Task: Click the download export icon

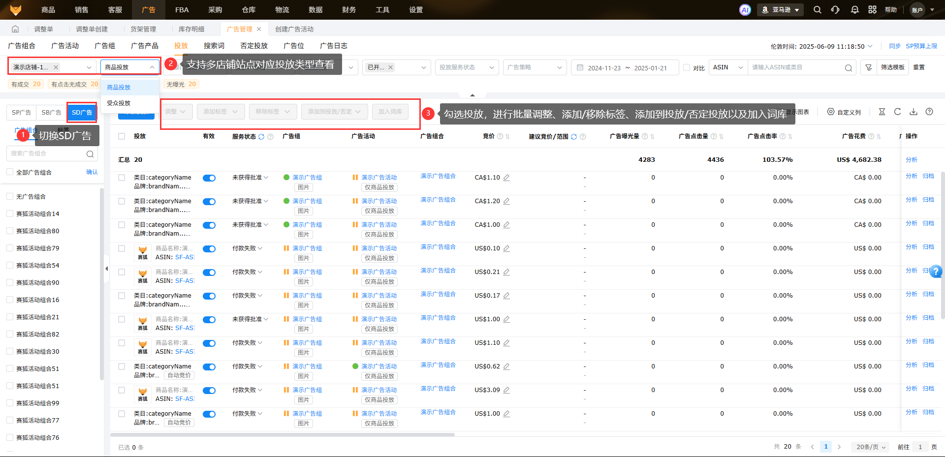Action: [913, 112]
